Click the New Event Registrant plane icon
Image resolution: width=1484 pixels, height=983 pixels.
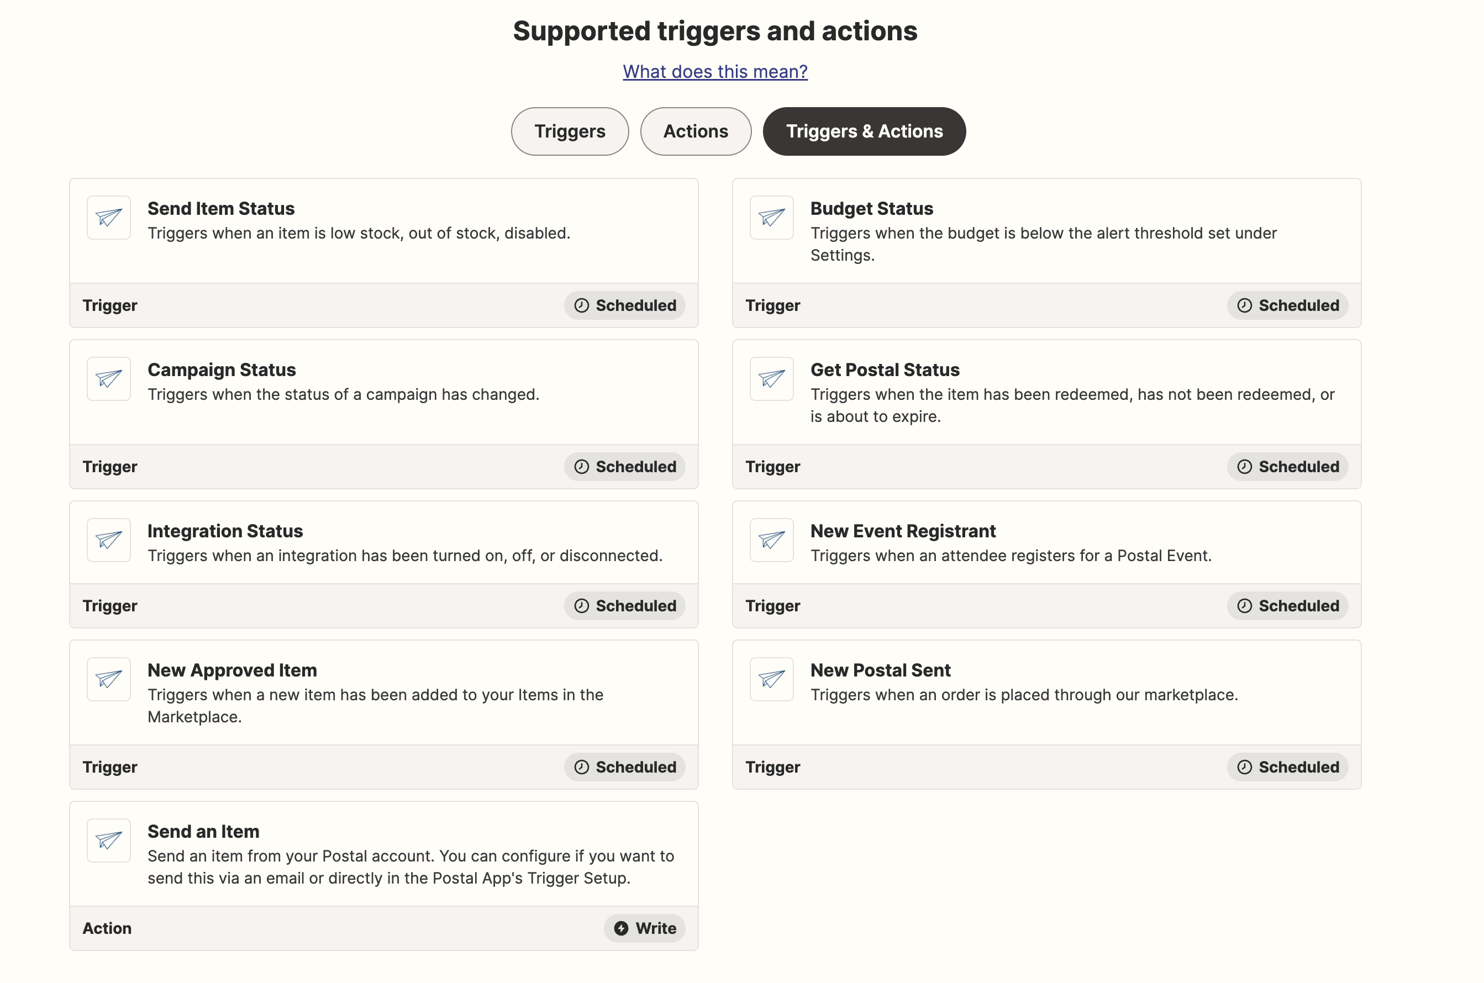[x=771, y=540]
